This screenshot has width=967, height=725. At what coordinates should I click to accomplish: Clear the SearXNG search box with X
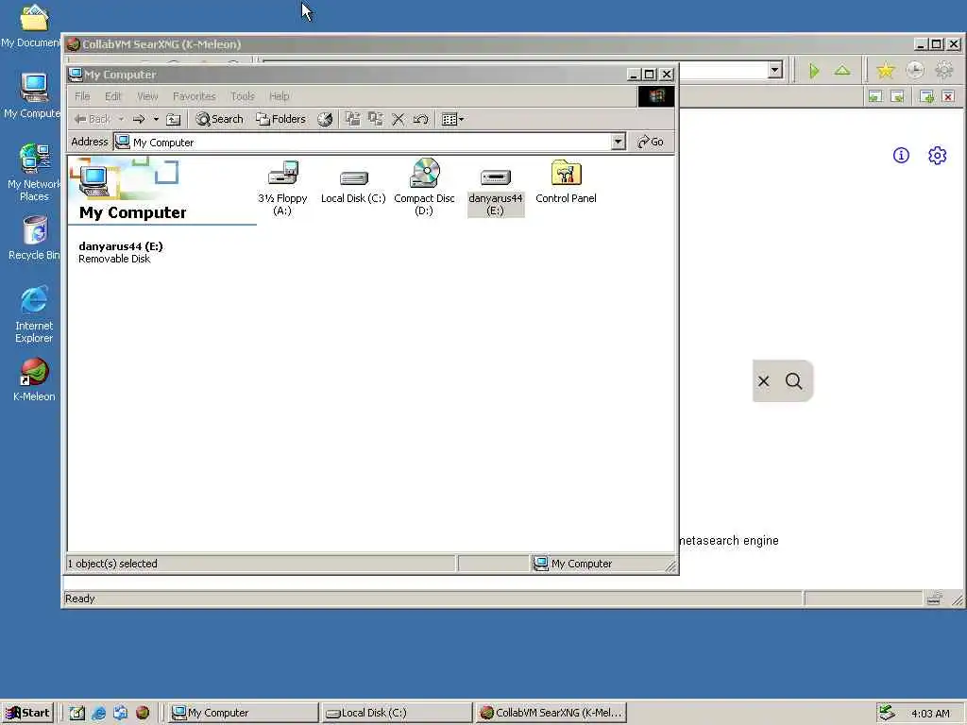[763, 381]
